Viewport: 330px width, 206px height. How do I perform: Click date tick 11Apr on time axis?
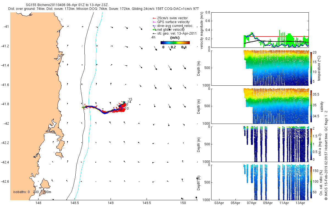(x=284, y=203)
